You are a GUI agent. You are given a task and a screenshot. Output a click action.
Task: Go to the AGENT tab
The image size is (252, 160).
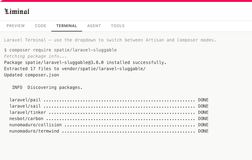pos(94,26)
